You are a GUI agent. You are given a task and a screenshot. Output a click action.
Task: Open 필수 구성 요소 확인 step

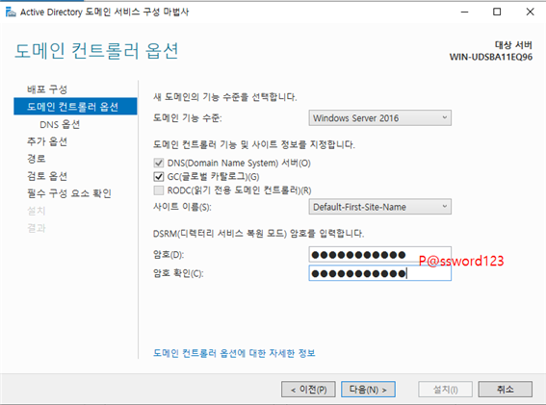69,193
